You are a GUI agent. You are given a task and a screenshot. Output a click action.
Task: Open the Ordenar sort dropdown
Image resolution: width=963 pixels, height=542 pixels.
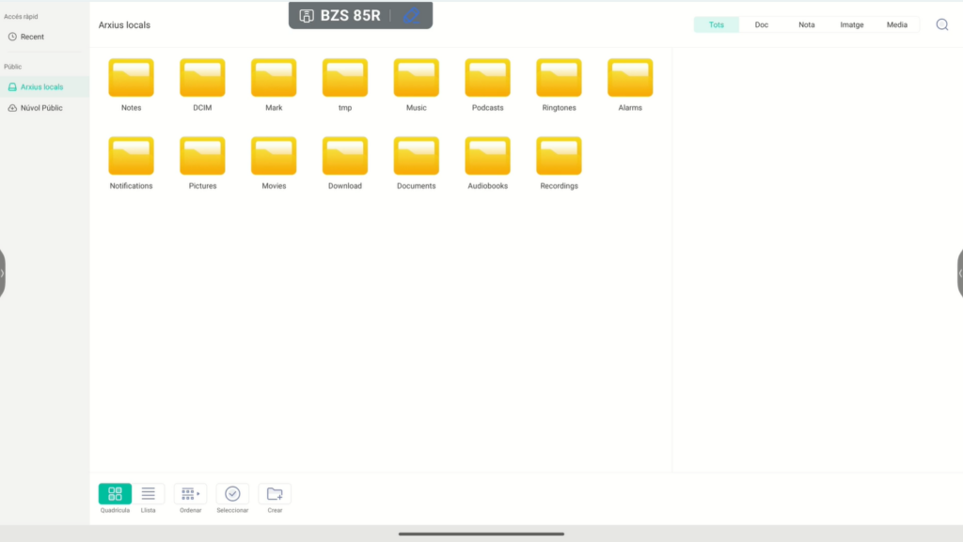pos(190,494)
